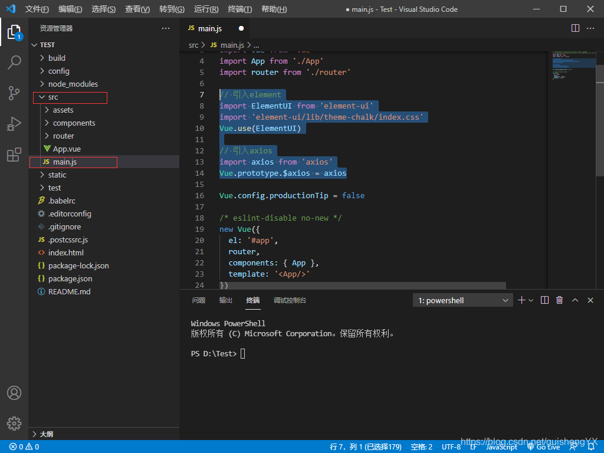
Task: Open the 查看(V) menu
Action: tap(137, 9)
